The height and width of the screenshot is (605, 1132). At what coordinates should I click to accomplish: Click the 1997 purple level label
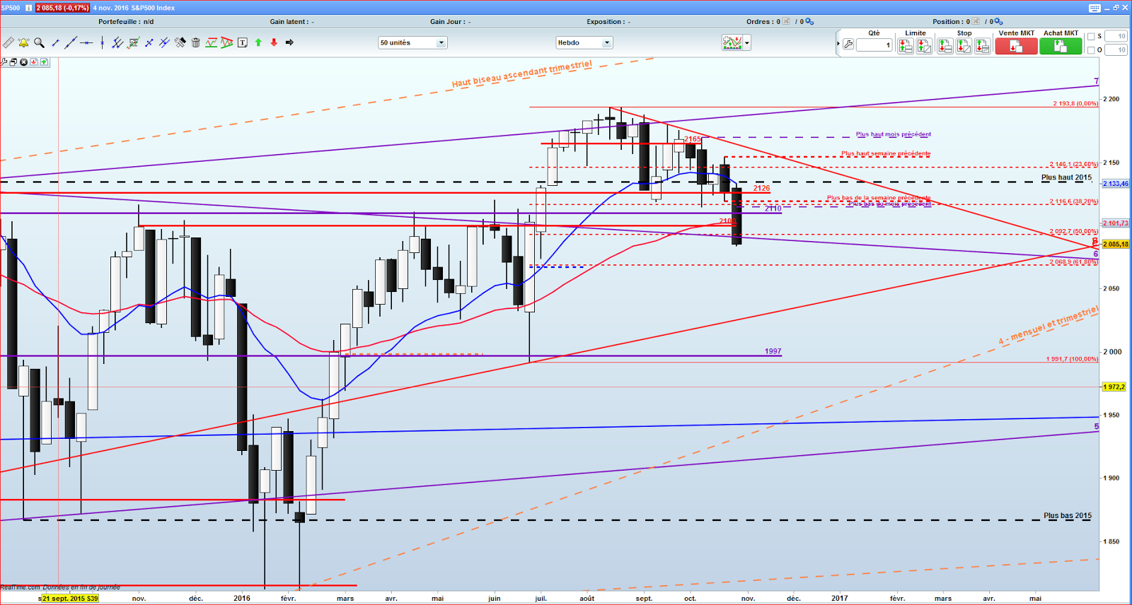click(773, 351)
